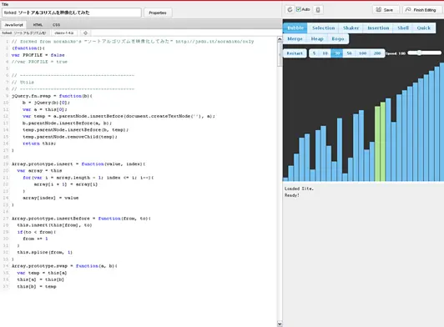The width and height of the screenshot is (444, 327).
Task: Click the code editor scroll down arrow
Action: pos(280,324)
